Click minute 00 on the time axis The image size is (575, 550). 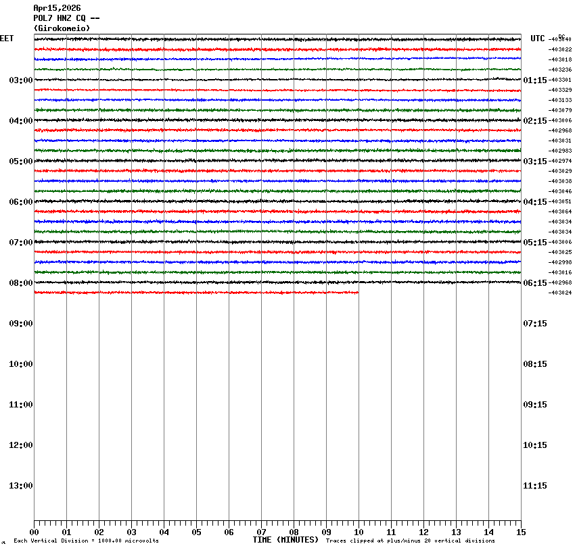(34, 532)
